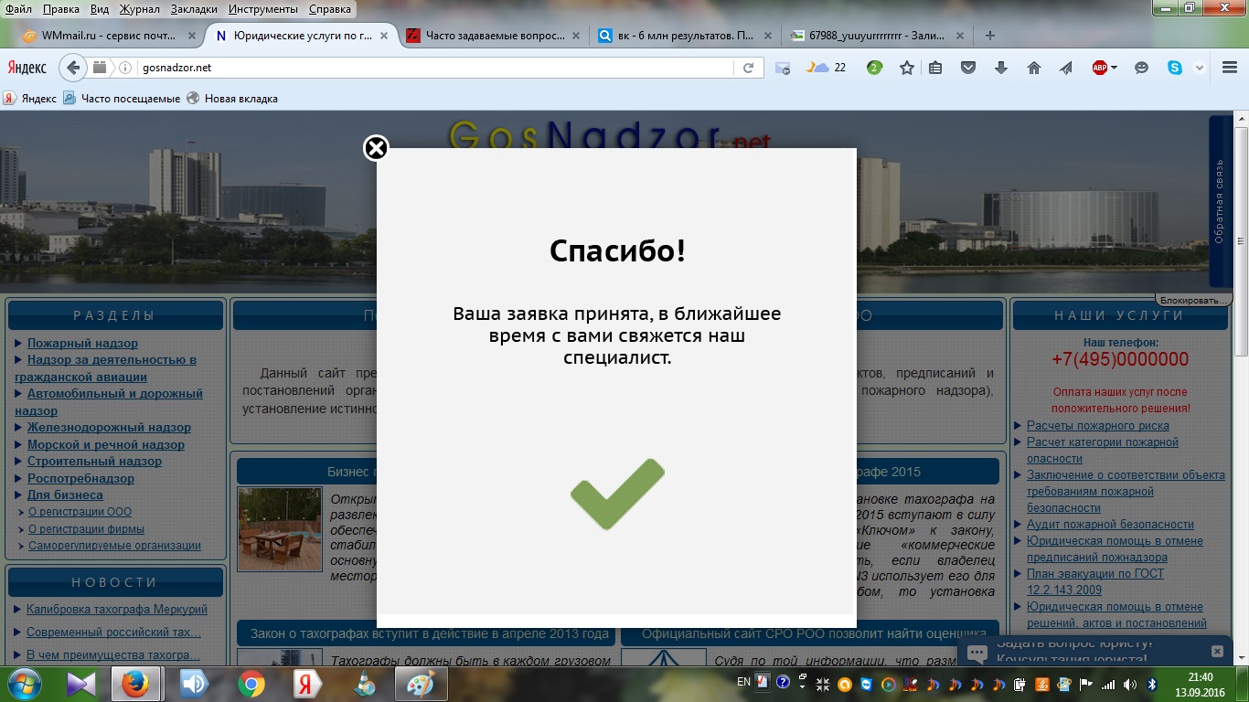Open the Справка menu
The width and height of the screenshot is (1249, 702).
[x=330, y=9]
